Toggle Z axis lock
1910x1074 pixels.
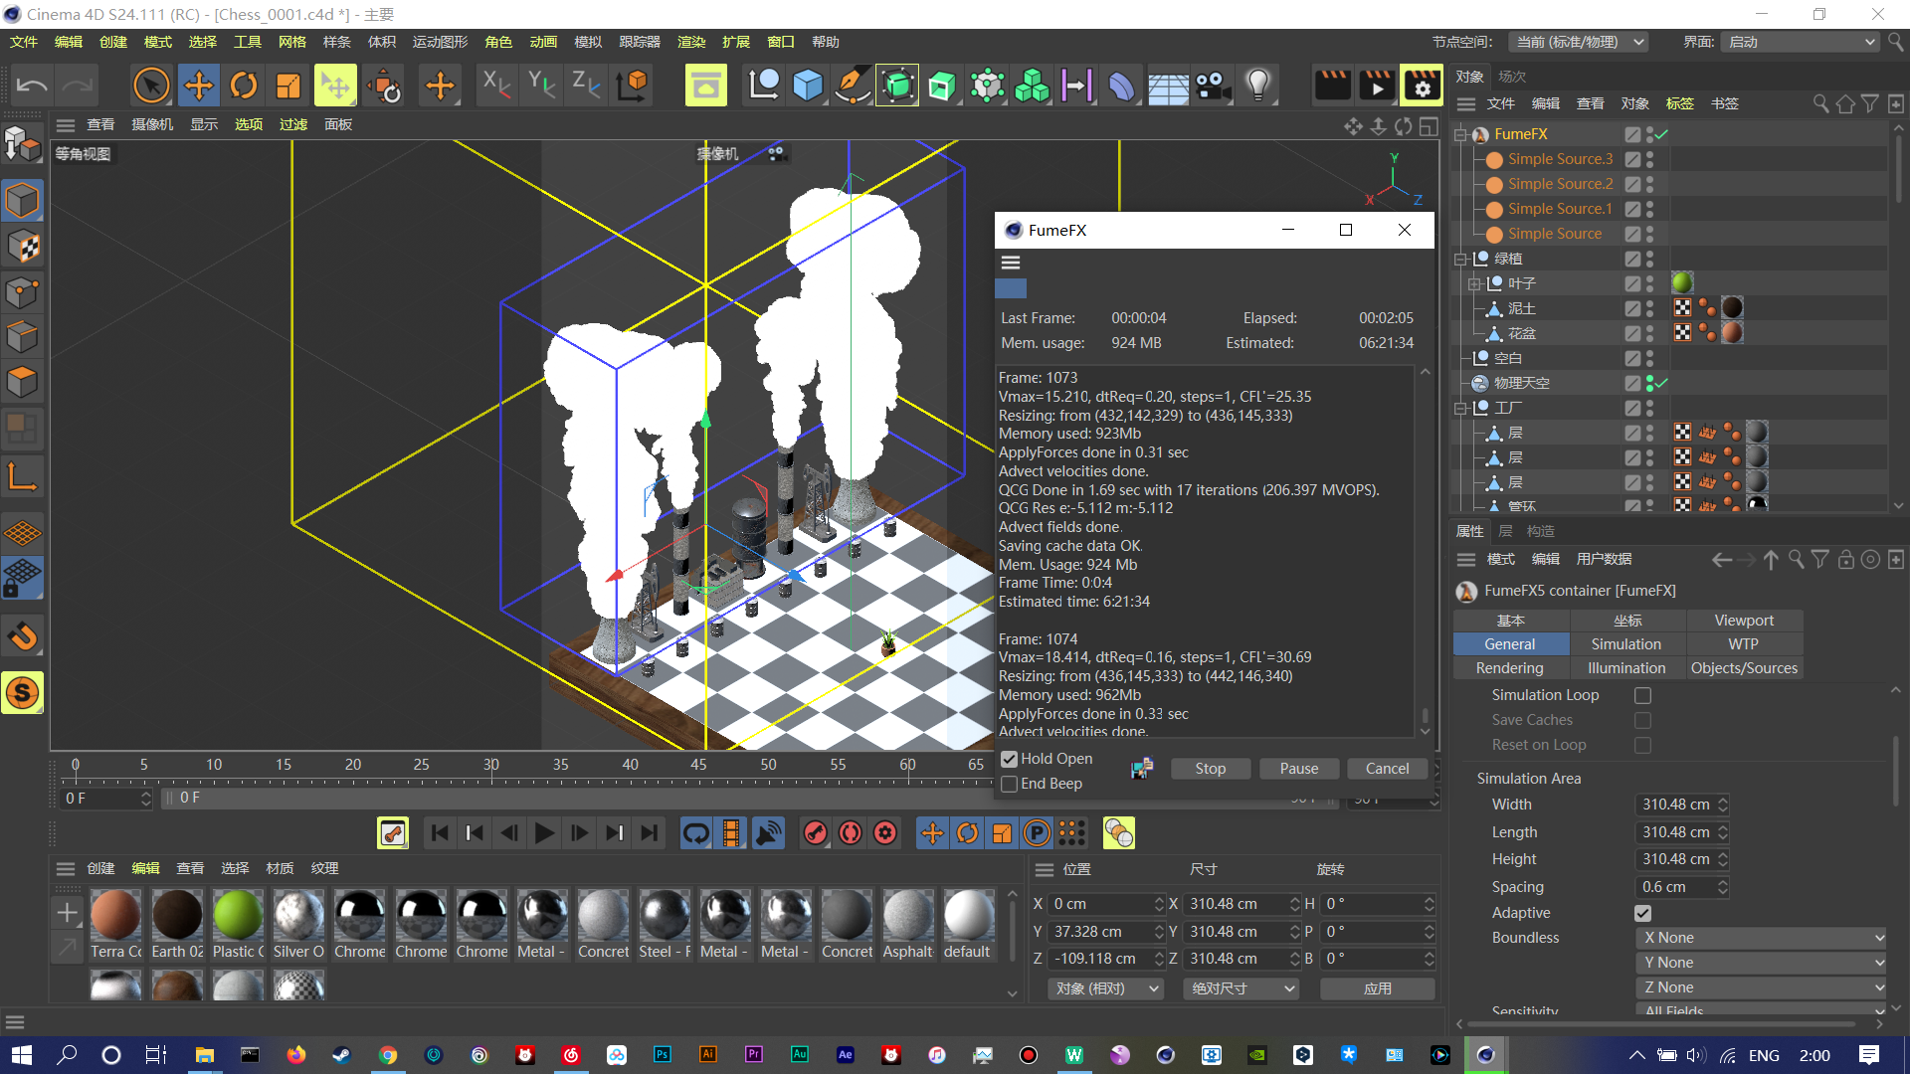(x=586, y=86)
